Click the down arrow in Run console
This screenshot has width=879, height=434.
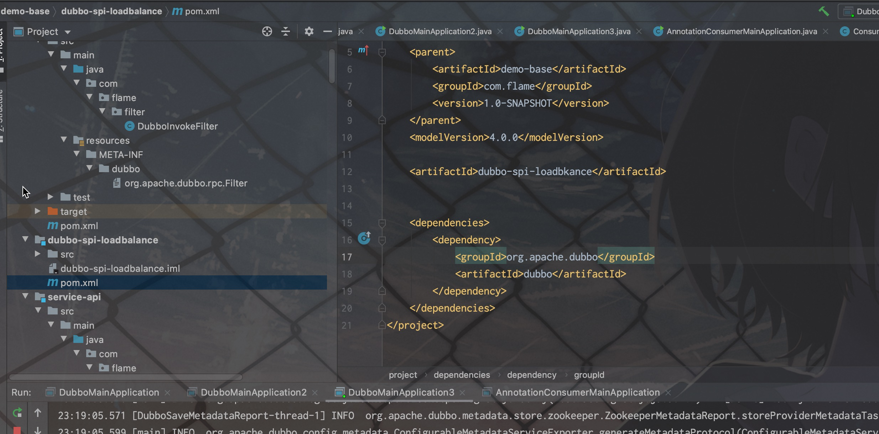click(38, 430)
